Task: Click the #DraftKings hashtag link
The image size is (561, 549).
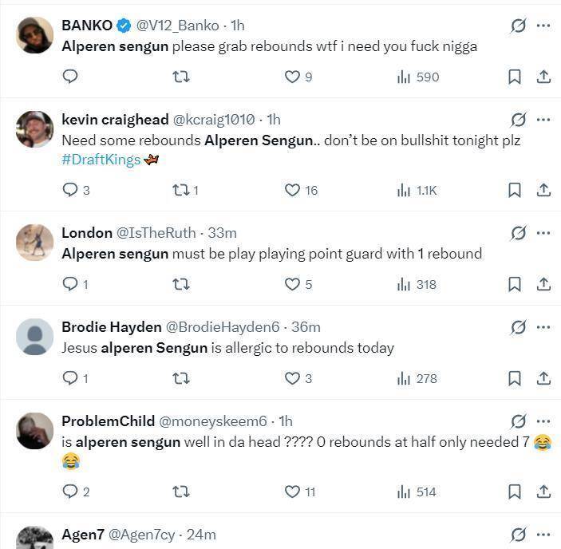Action: pos(101,160)
